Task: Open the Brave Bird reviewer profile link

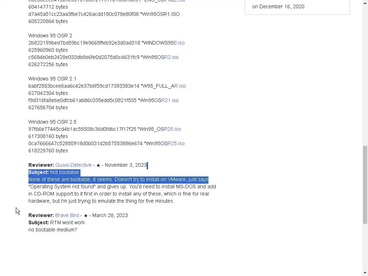Action: (x=67, y=215)
